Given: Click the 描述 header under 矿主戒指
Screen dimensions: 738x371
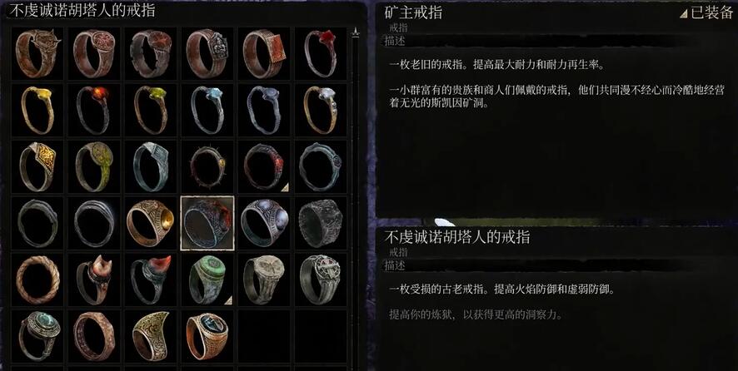Looking at the screenshot, I should click(395, 41).
